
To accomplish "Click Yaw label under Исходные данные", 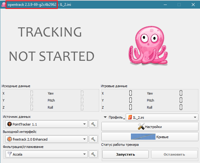I will tap(51, 93).
